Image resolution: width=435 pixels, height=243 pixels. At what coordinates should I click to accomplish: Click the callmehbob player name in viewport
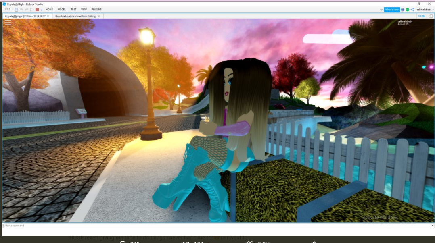click(x=404, y=21)
